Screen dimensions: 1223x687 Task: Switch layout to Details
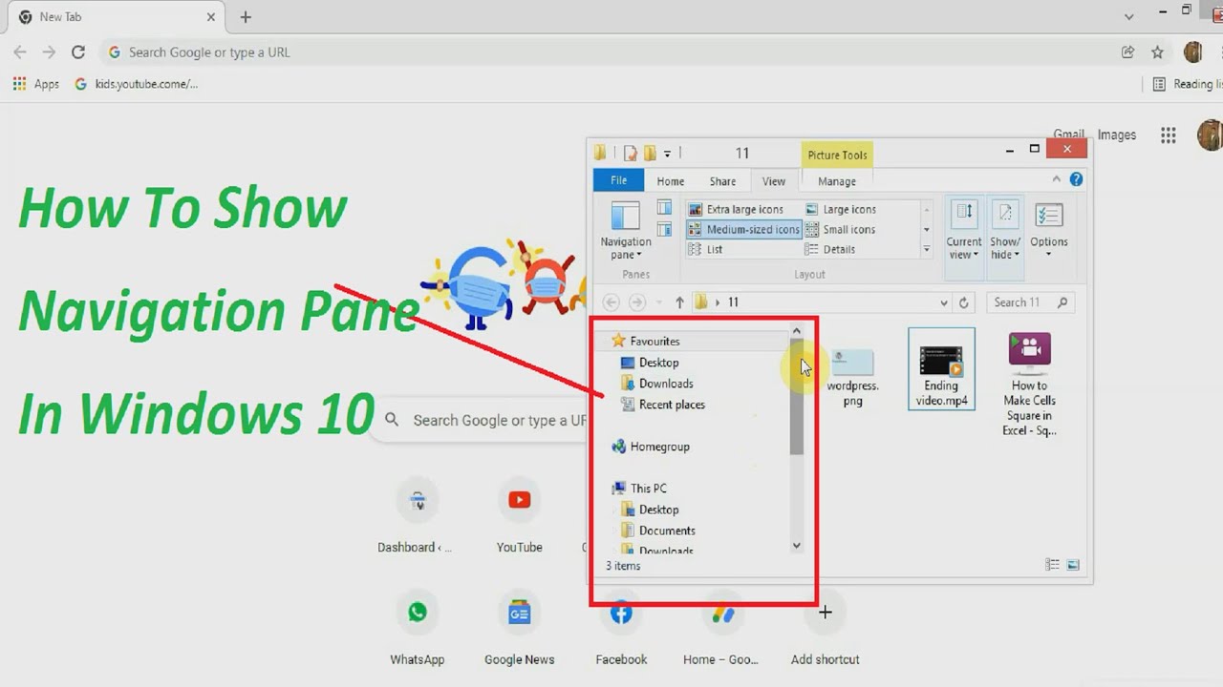(x=830, y=249)
